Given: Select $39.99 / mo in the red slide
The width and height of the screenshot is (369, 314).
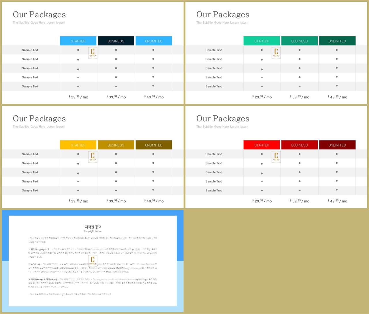Looking at the screenshot, I should pyautogui.click(x=300, y=201).
